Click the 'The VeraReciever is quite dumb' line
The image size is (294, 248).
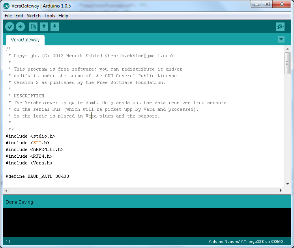(x=117, y=103)
